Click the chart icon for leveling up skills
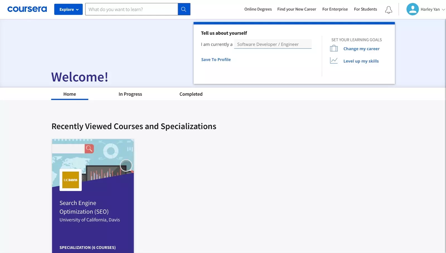 pos(334,60)
